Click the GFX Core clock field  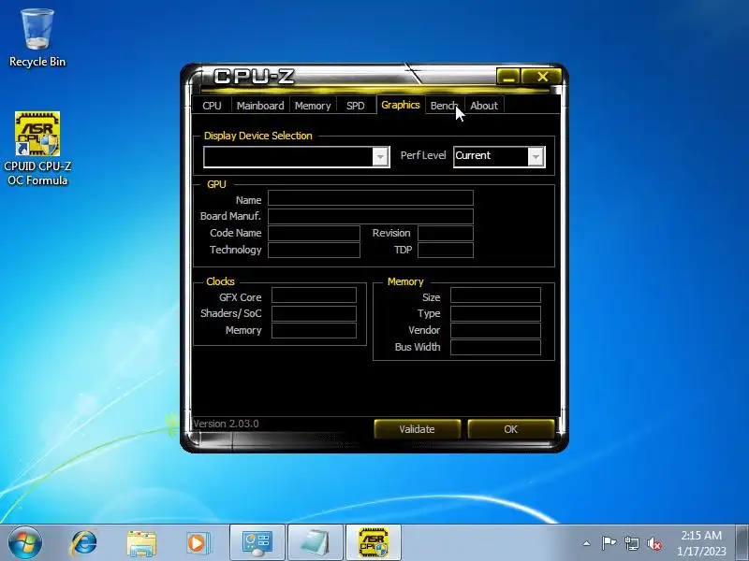[x=314, y=295]
